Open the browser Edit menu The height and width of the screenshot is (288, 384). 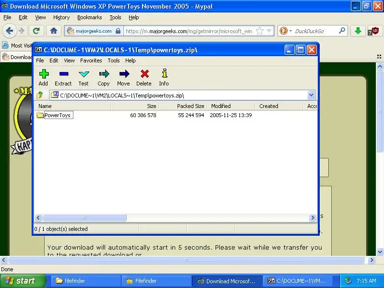click(23, 17)
